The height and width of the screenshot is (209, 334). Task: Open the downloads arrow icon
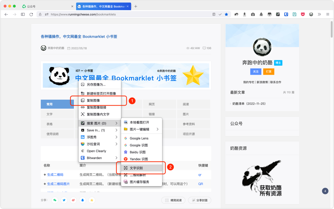coord(245,15)
